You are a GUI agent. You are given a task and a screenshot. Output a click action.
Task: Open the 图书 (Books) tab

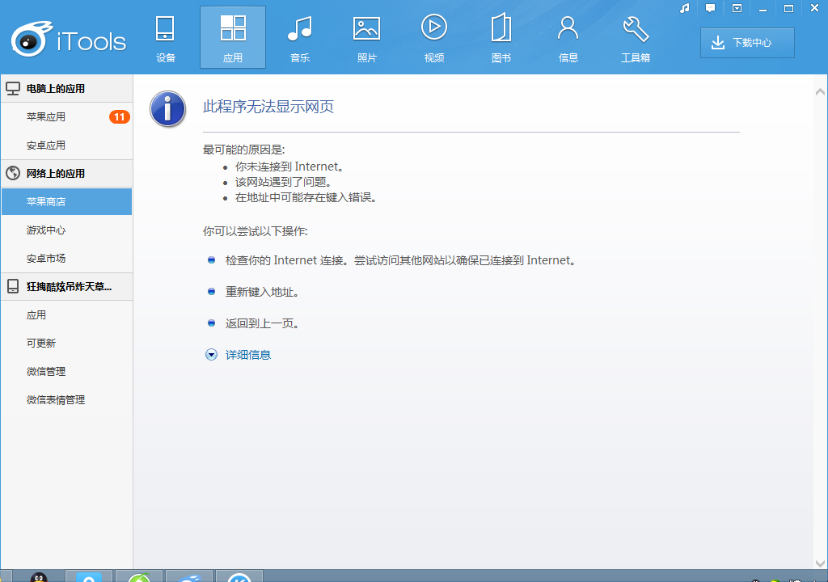pyautogui.click(x=501, y=37)
